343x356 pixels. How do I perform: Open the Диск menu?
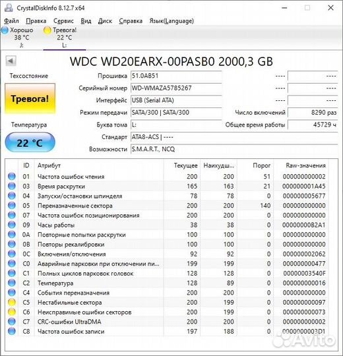tap(105, 21)
